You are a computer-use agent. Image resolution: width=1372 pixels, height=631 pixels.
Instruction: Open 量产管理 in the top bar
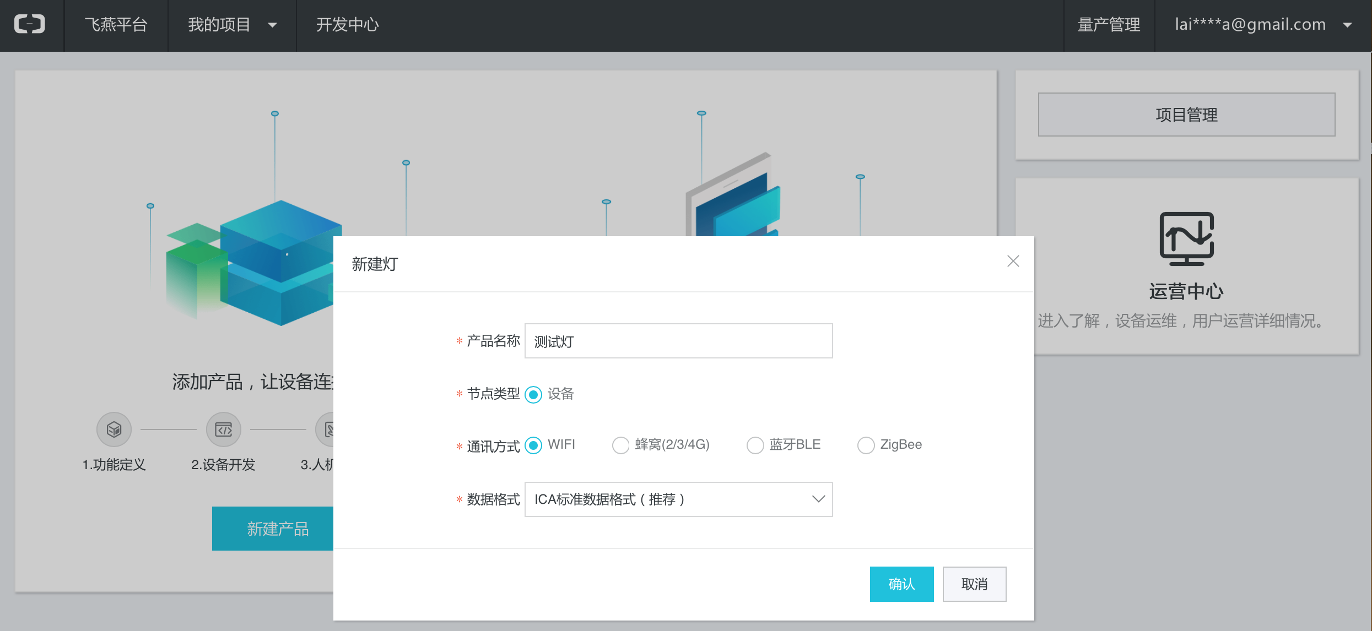tap(1109, 25)
